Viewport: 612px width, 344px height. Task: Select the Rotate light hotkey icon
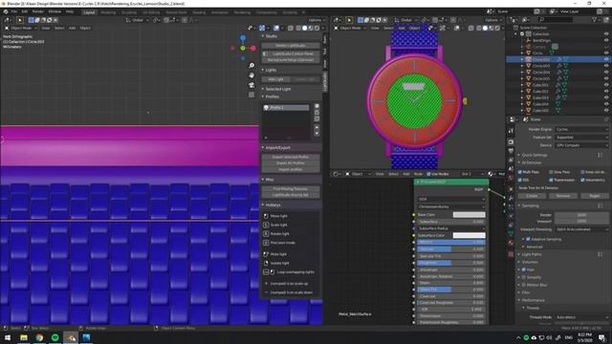266,233
